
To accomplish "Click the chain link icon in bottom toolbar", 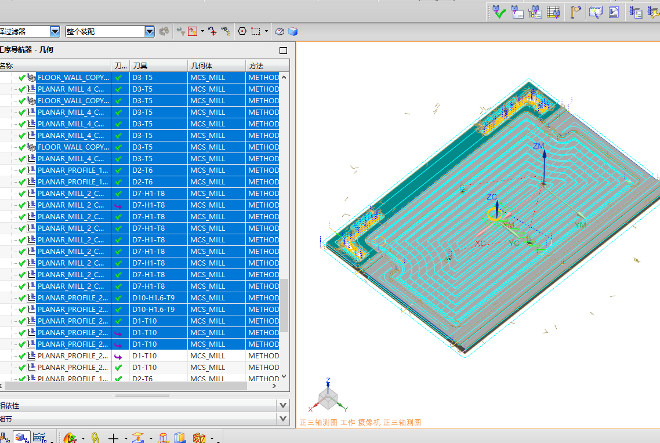I will [95, 438].
